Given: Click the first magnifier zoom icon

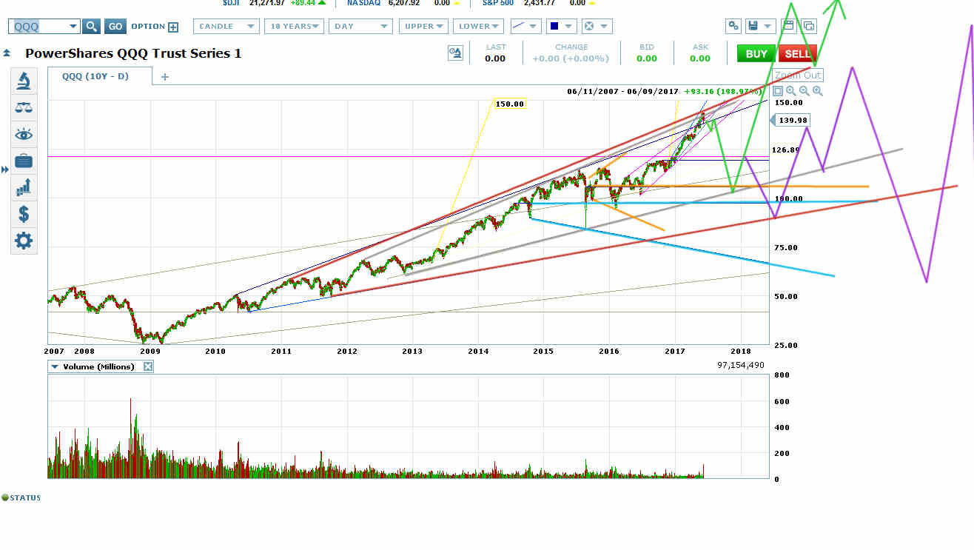Looking at the screenshot, I should point(791,91).
